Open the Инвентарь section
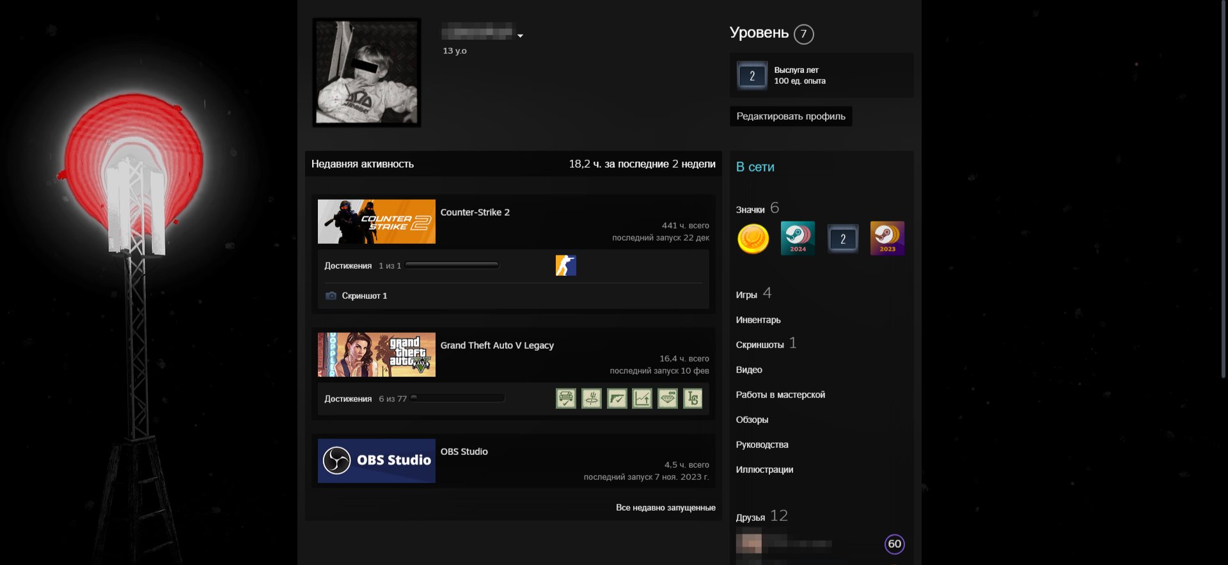The image size is (1228, 565). pos(758,320)
